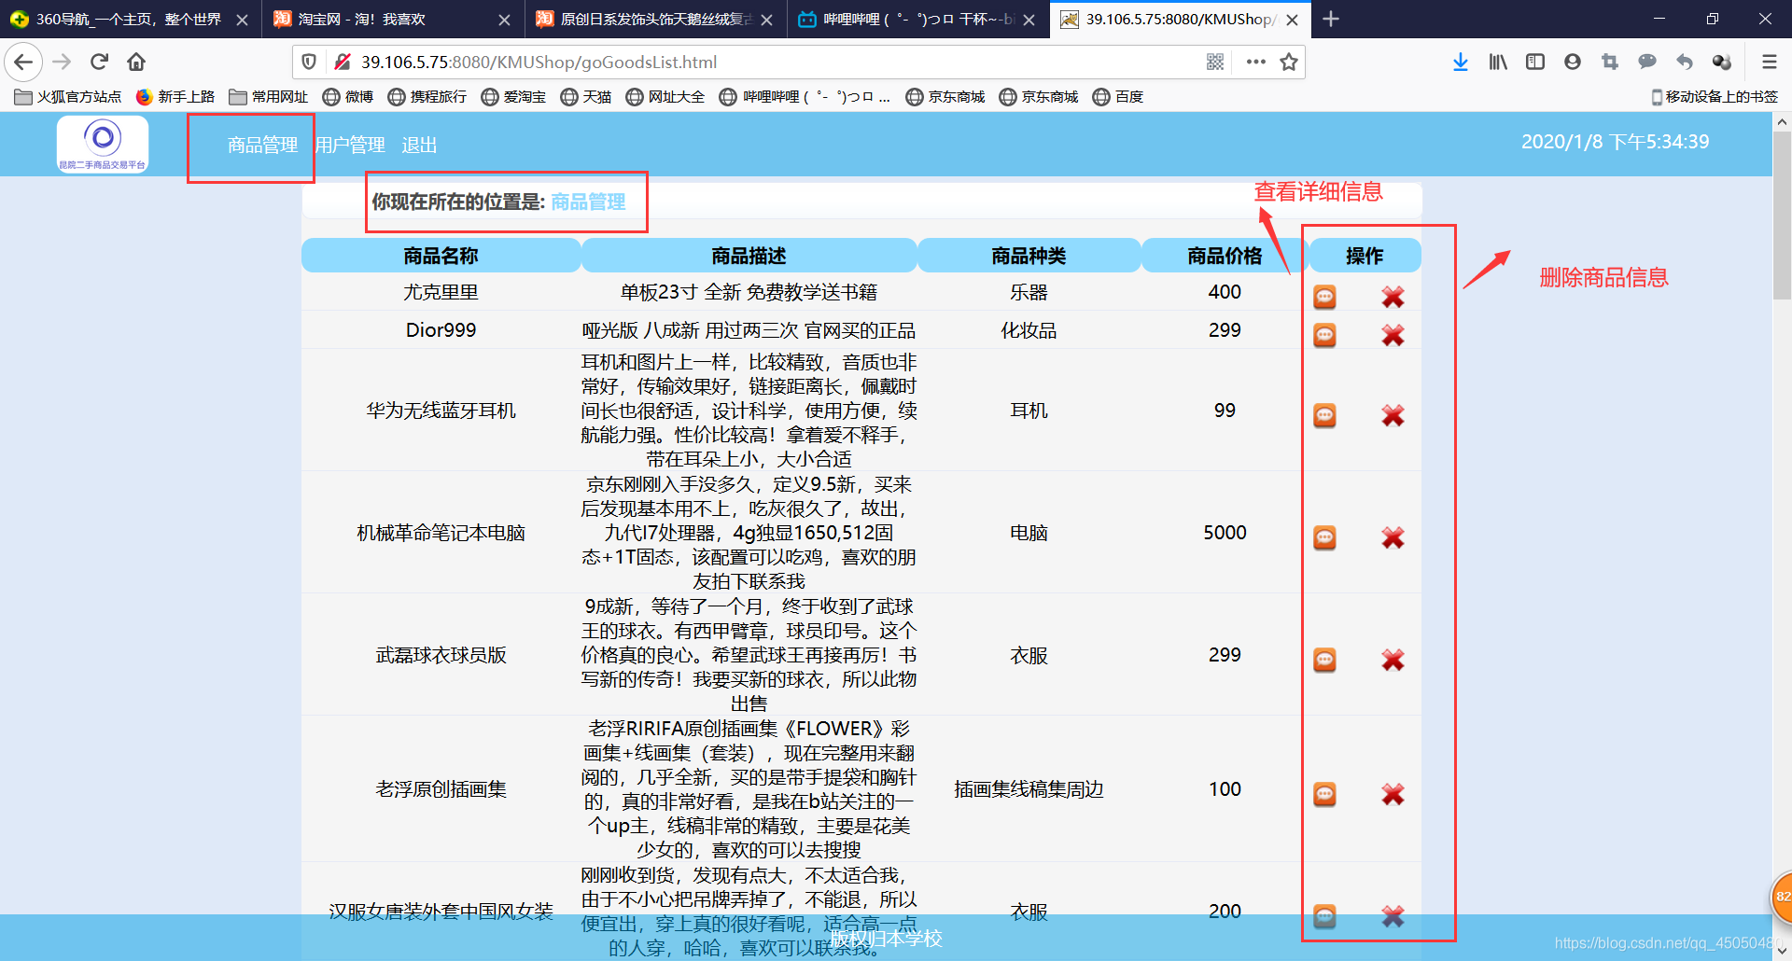The height and width of the screenshot is (961, 1792).
Task: Open page actions three-dot menu
Action: (1256, 62)
